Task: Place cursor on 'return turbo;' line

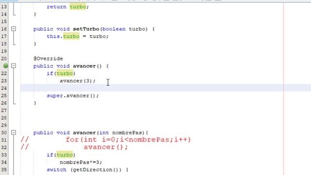Action: click(68, 7)
